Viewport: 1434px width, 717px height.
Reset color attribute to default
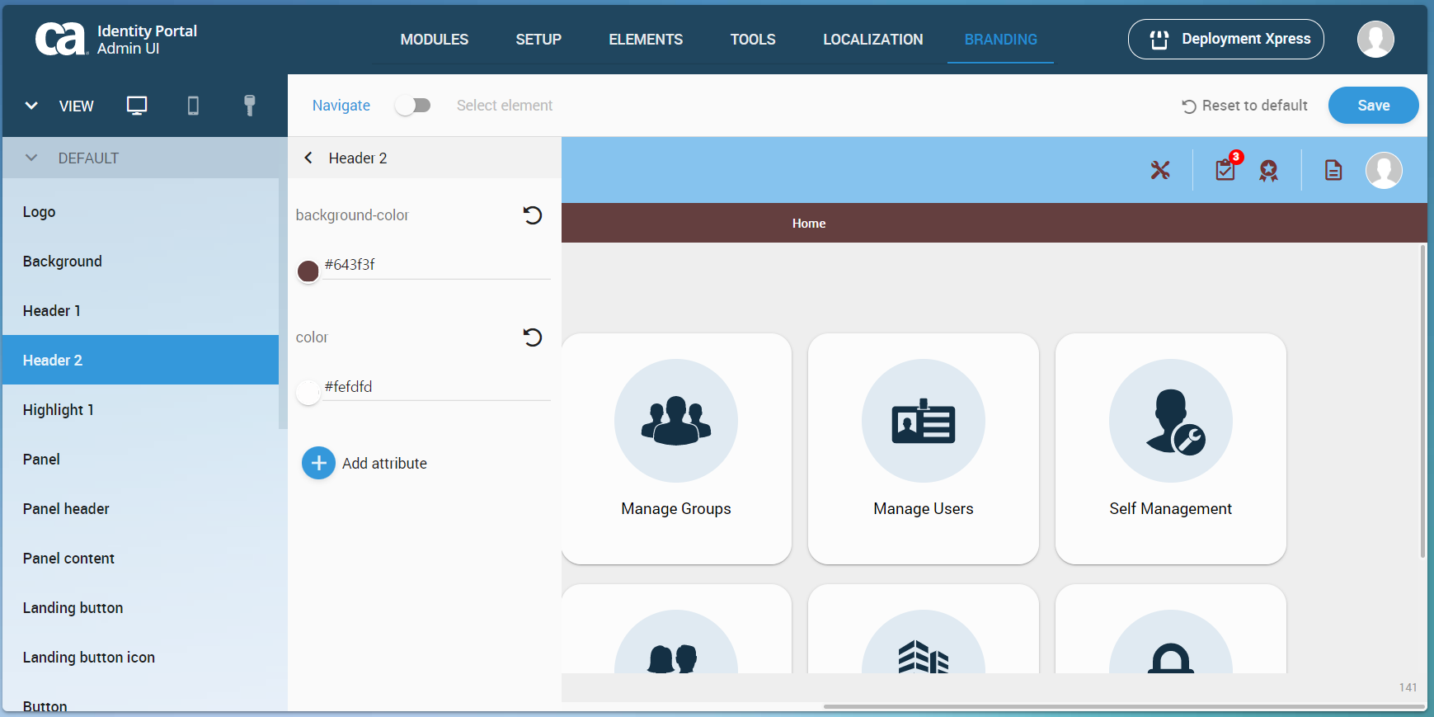[533, 337]
